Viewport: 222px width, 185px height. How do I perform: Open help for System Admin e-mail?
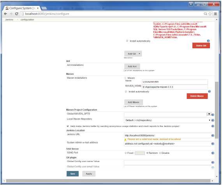tap(213, 144)
